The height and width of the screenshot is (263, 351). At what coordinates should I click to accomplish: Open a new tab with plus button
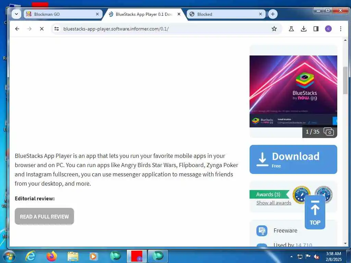point(273,14)
